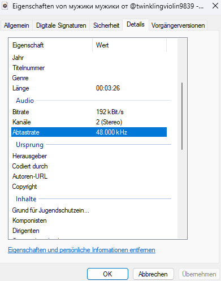Select the Komponisten property row
This screenshot has width=221, height=281.
(x=89, y=221)
